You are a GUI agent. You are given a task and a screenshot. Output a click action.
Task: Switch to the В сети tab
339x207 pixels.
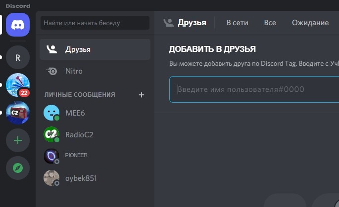(237, 23)
